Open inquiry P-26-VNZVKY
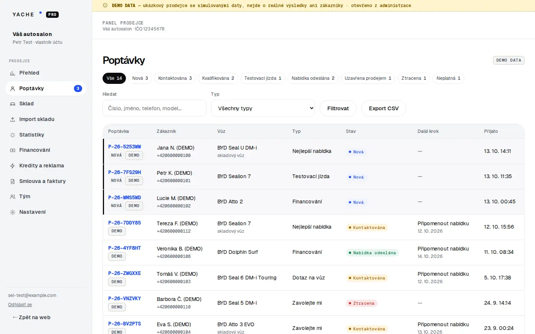 tap(124, 298)
